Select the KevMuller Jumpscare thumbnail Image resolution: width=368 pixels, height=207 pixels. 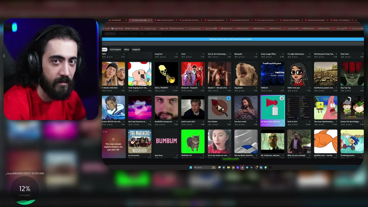click(166, 108)
